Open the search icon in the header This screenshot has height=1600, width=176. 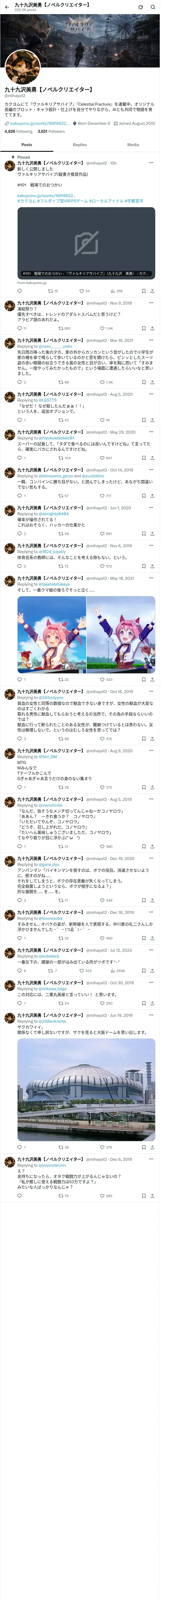[x=152, y=7]
